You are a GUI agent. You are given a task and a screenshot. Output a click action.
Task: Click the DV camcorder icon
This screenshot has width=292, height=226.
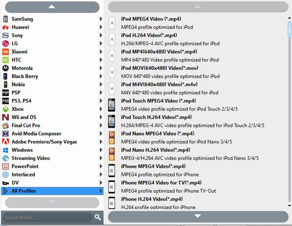pyautogui.click(x=5, y=183)
